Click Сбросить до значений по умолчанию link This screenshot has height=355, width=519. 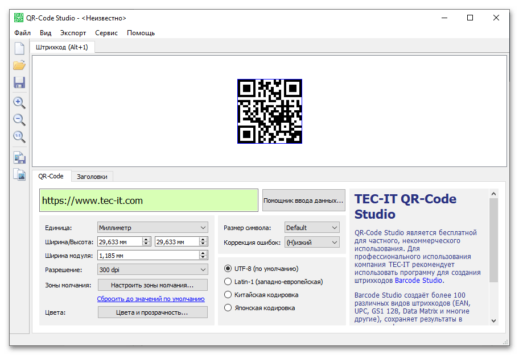(x=151, y=299)
